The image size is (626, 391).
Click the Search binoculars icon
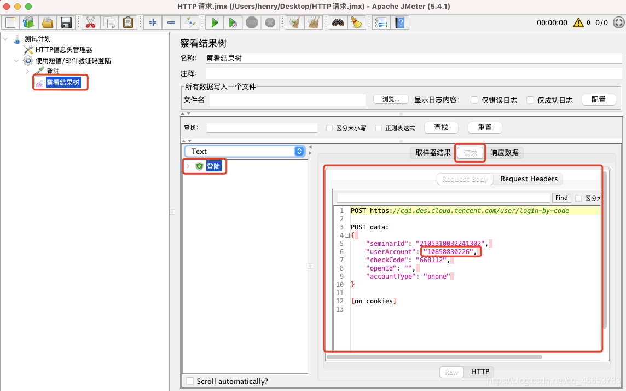click(x=338, y=22)
